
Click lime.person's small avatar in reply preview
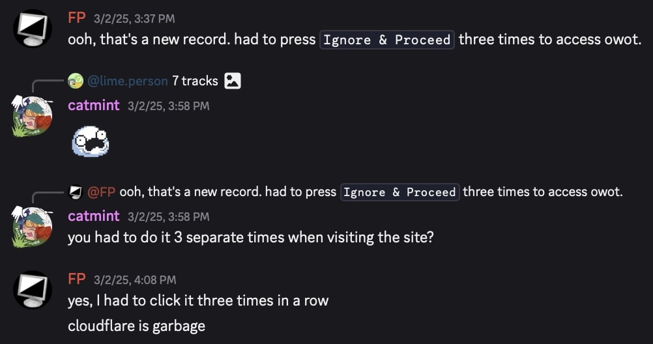[76, 81]
